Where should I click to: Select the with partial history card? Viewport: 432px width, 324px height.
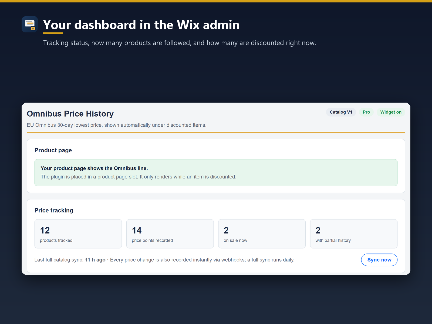[354, 234]
